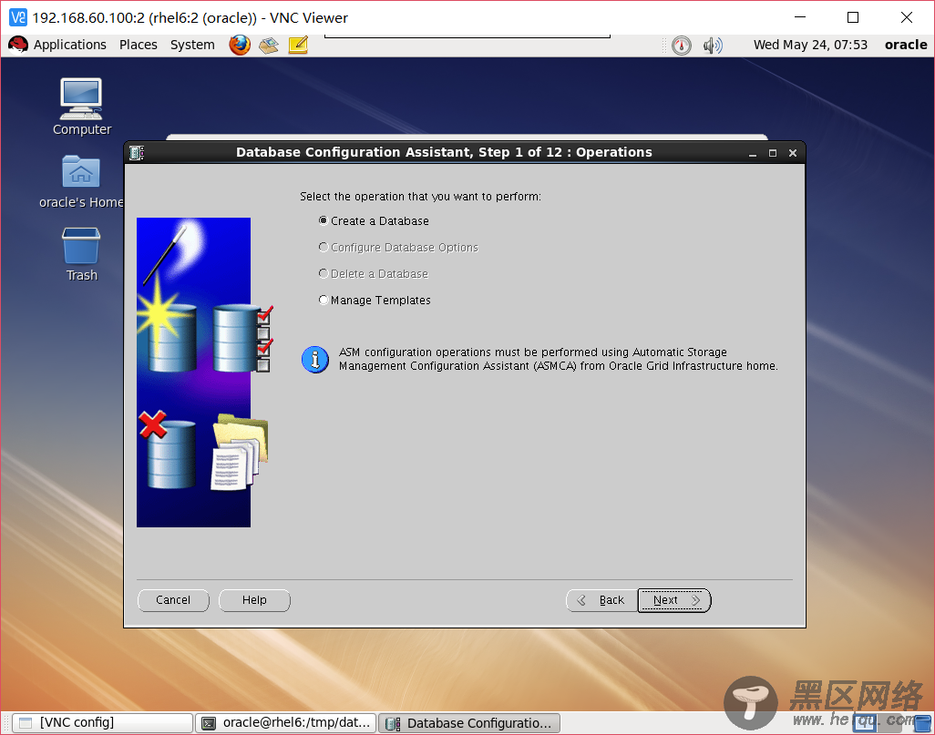The height and width of the screenshot is (735, 935).
Task: Open the notes editor icon in panel
Action: coord(298,45)
